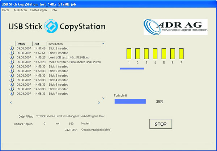Click the '2470 kB/s' speed value
Viewport: 217px width, 151px height.
[x=71, y=130]
